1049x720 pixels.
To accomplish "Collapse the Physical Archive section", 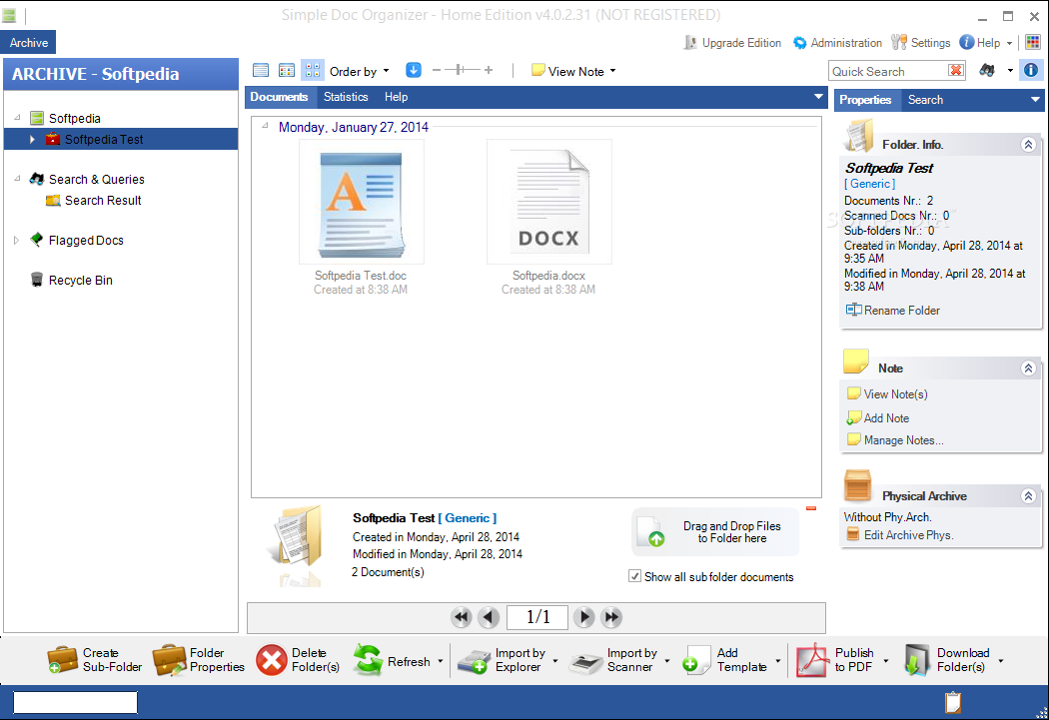I will (1028, 496).
